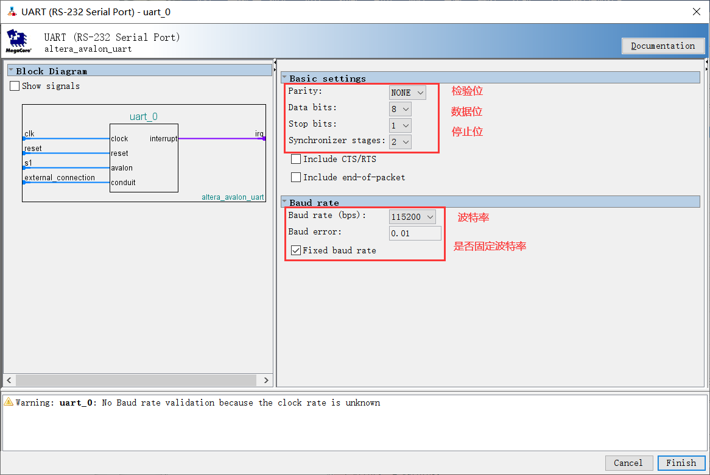Click the Cancel button
This screenshot has height=475, width=710.
(x=628, y=463)
